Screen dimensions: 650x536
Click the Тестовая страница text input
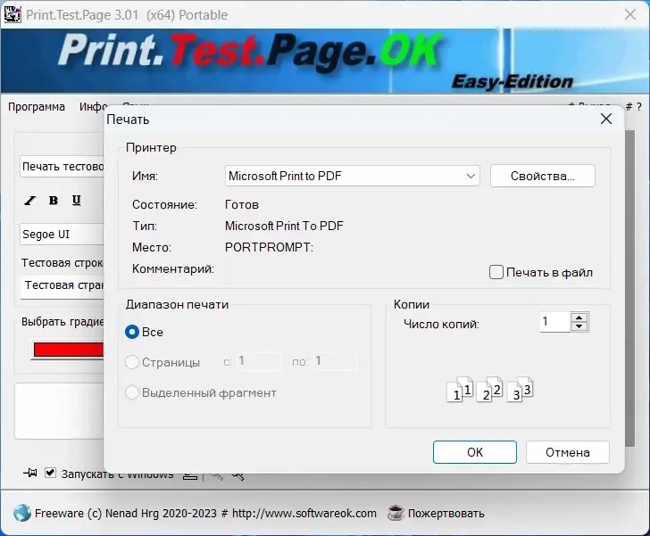(62, 285)
